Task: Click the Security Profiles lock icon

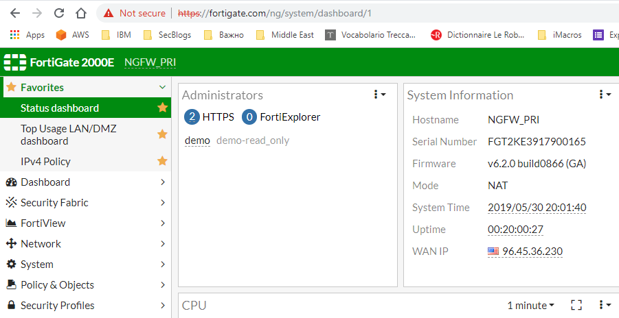Action: tap(12, 305)
